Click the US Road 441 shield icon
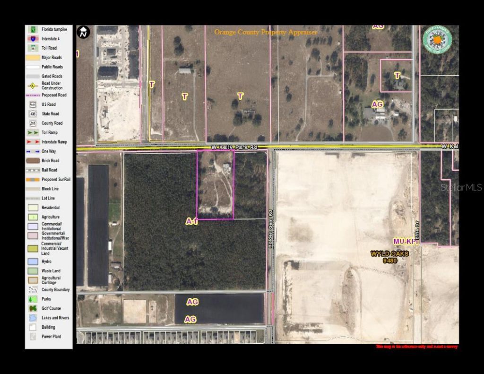 click(x=32, y=104)
